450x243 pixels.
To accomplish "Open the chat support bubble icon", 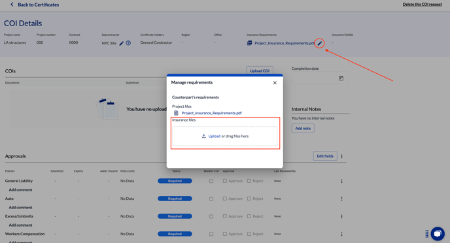I will click(x=438, y=234).
